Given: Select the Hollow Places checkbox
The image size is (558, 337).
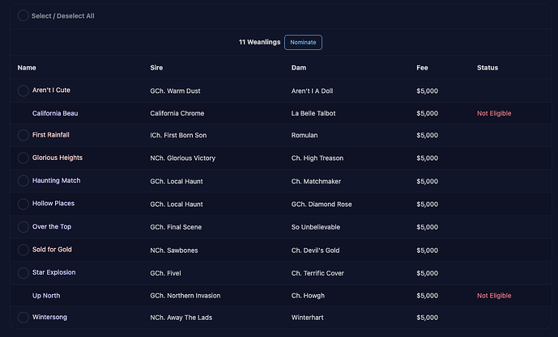Looking at the screenshot, I should [23, 204].
